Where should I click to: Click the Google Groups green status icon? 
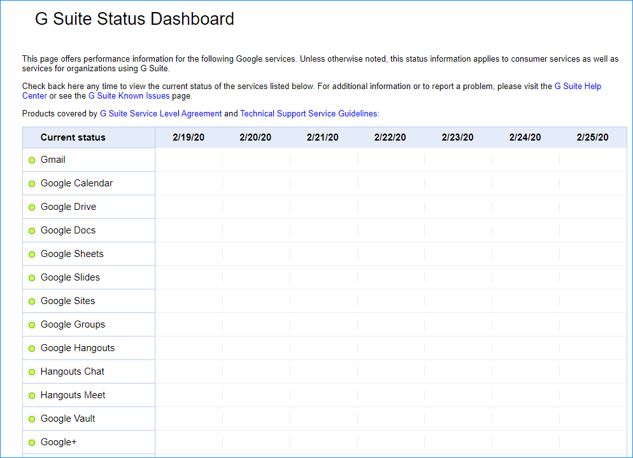click(x=32, y=325)
